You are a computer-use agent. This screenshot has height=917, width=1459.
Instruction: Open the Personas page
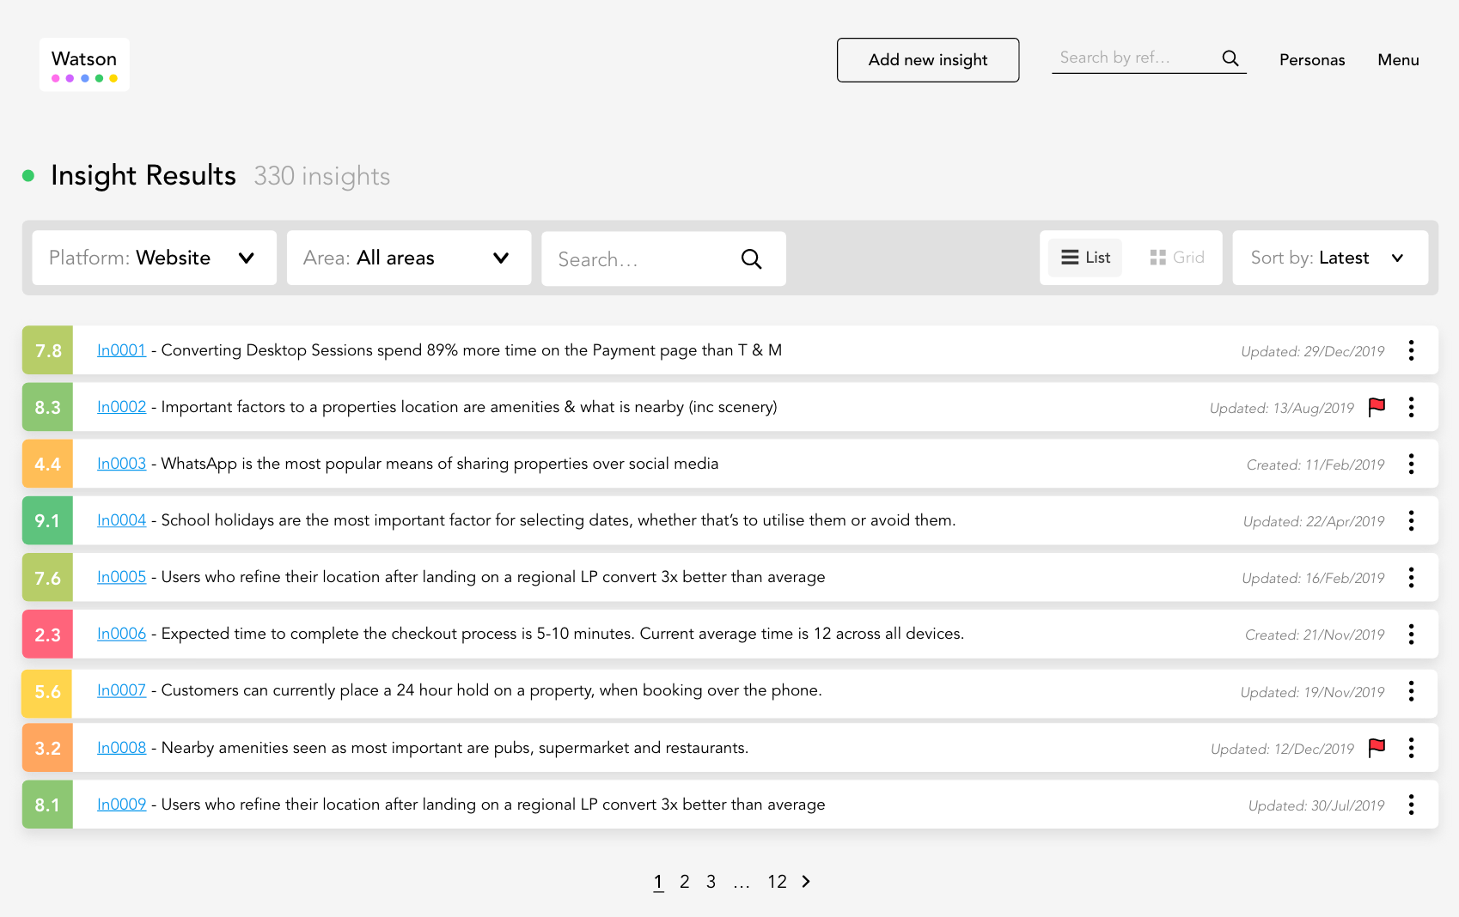click(x=1312, y=60)
